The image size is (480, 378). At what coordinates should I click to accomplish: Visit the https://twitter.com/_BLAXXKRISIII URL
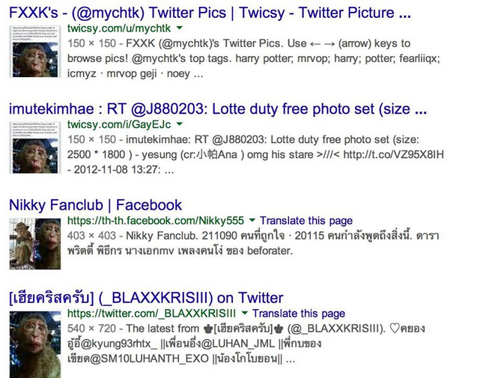click(x=151, y=314)
